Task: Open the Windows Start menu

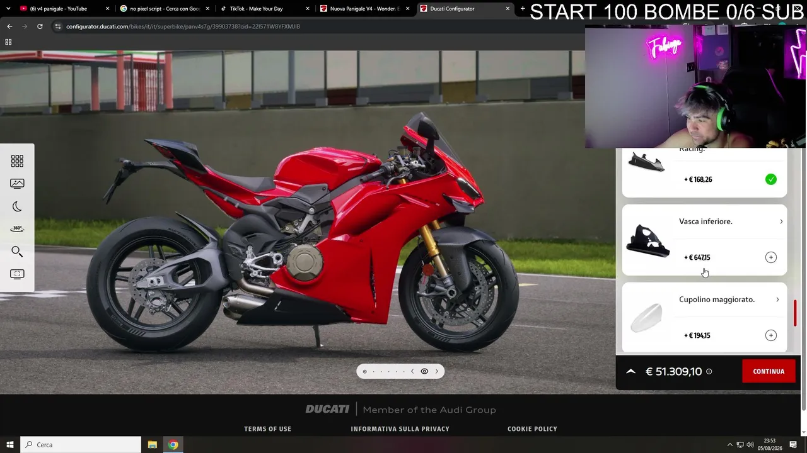Action: (x=9, y=445)
